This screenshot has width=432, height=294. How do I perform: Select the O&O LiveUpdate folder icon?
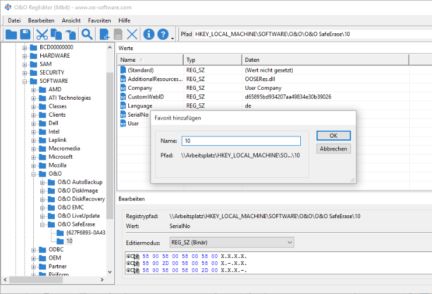coord(51,216)
